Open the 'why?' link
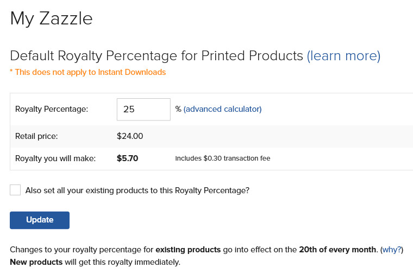The width and height of the screenshot is (413, 280). [392, 250]
